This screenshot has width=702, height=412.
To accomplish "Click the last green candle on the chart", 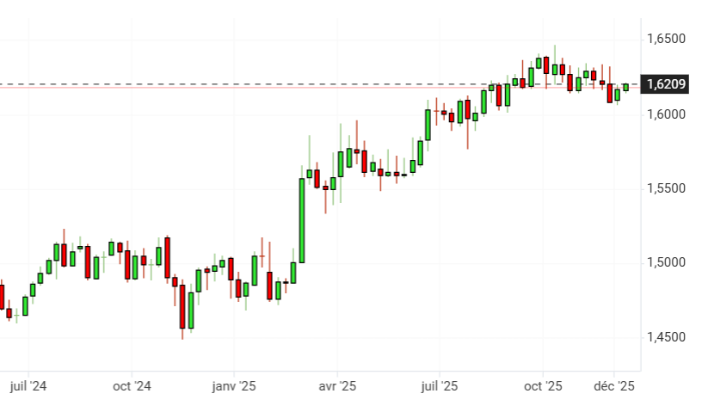I will (x=625, y=87).
